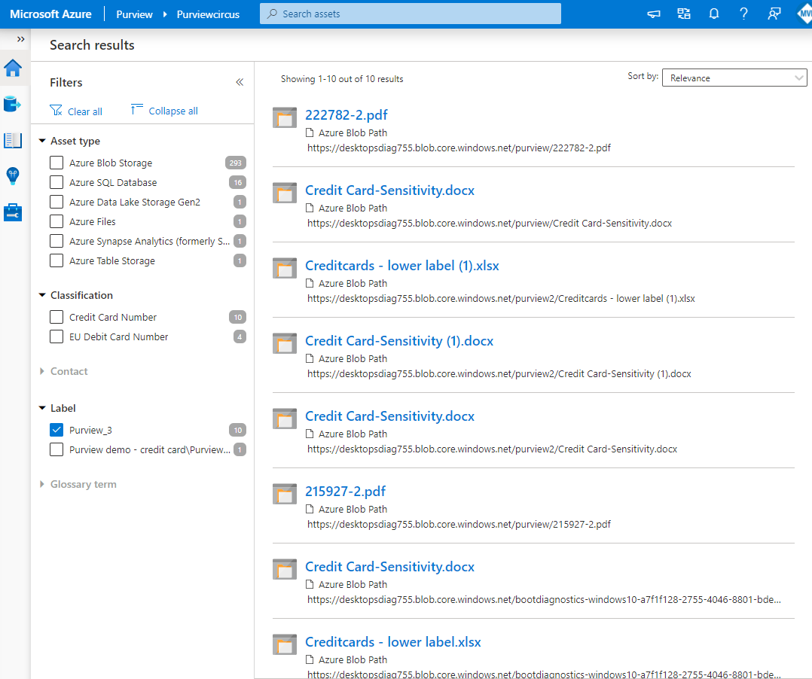The width and height of the screenshot is (812, 679).
Task: Click the Search assets input box
Action: [x=410, y=14]
